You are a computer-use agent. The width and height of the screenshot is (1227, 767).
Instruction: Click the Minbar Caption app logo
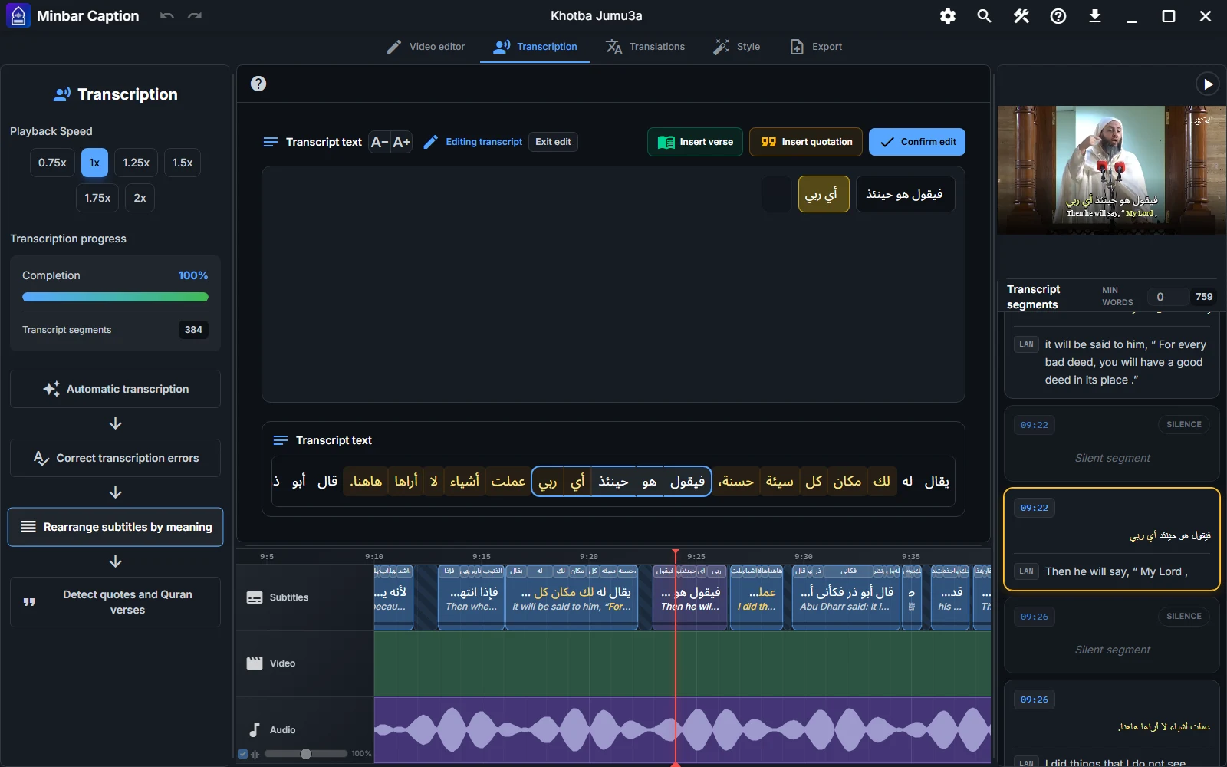[x=18, y=16]
